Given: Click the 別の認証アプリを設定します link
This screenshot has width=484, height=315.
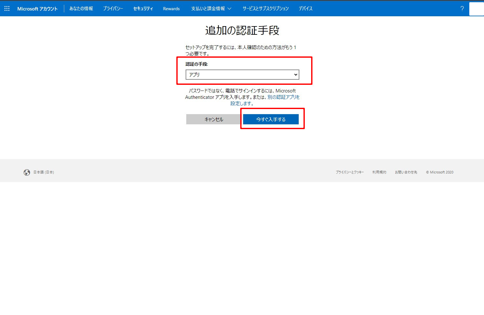Looking at the screenshot, I should tap(283, 97).
